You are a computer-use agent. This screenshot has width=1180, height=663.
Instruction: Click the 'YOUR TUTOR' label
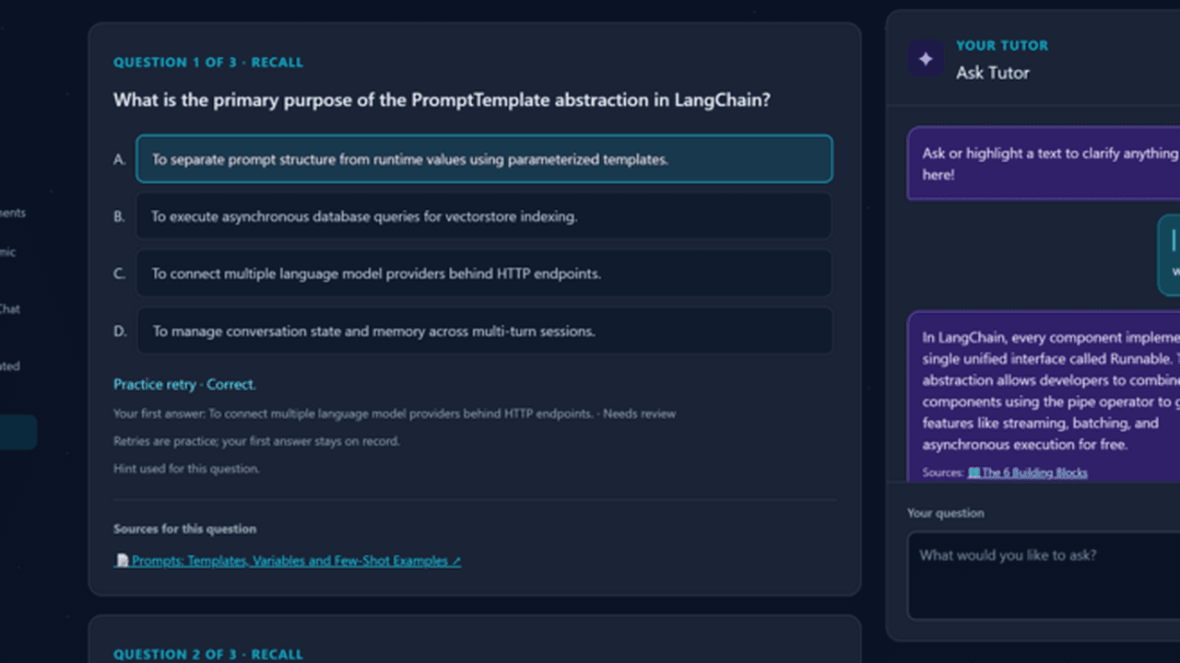[x=1002, y=45]
